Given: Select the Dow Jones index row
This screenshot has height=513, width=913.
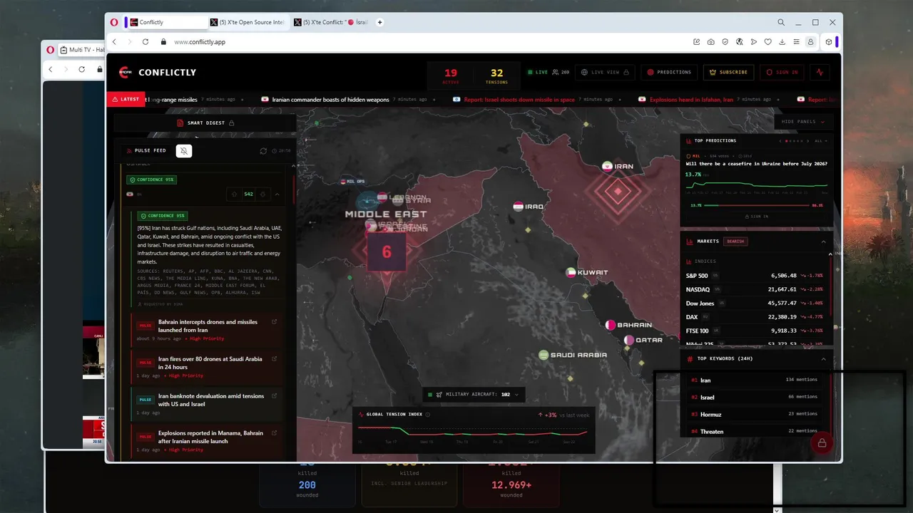Looking at the screenshot, I should [x=755, y=304].
